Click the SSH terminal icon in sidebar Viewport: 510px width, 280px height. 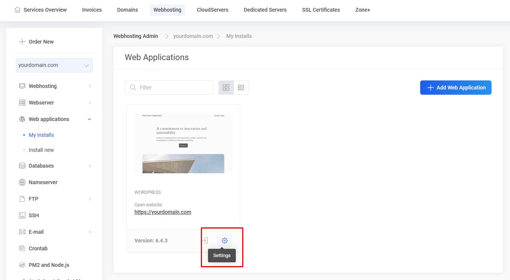pyautogui.click(x=21, y=215)
